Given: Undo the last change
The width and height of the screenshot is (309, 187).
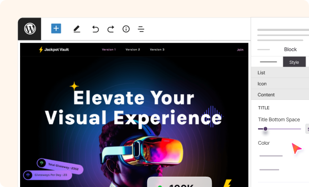Looking at the screenshot, I should pyautogui.click(x=95, y=29).
